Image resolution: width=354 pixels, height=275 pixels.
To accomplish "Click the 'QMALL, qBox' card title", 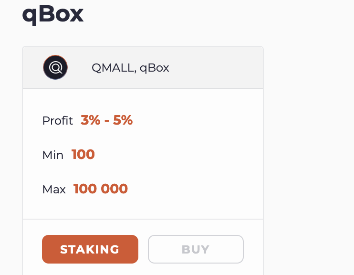I will [130, 68].
